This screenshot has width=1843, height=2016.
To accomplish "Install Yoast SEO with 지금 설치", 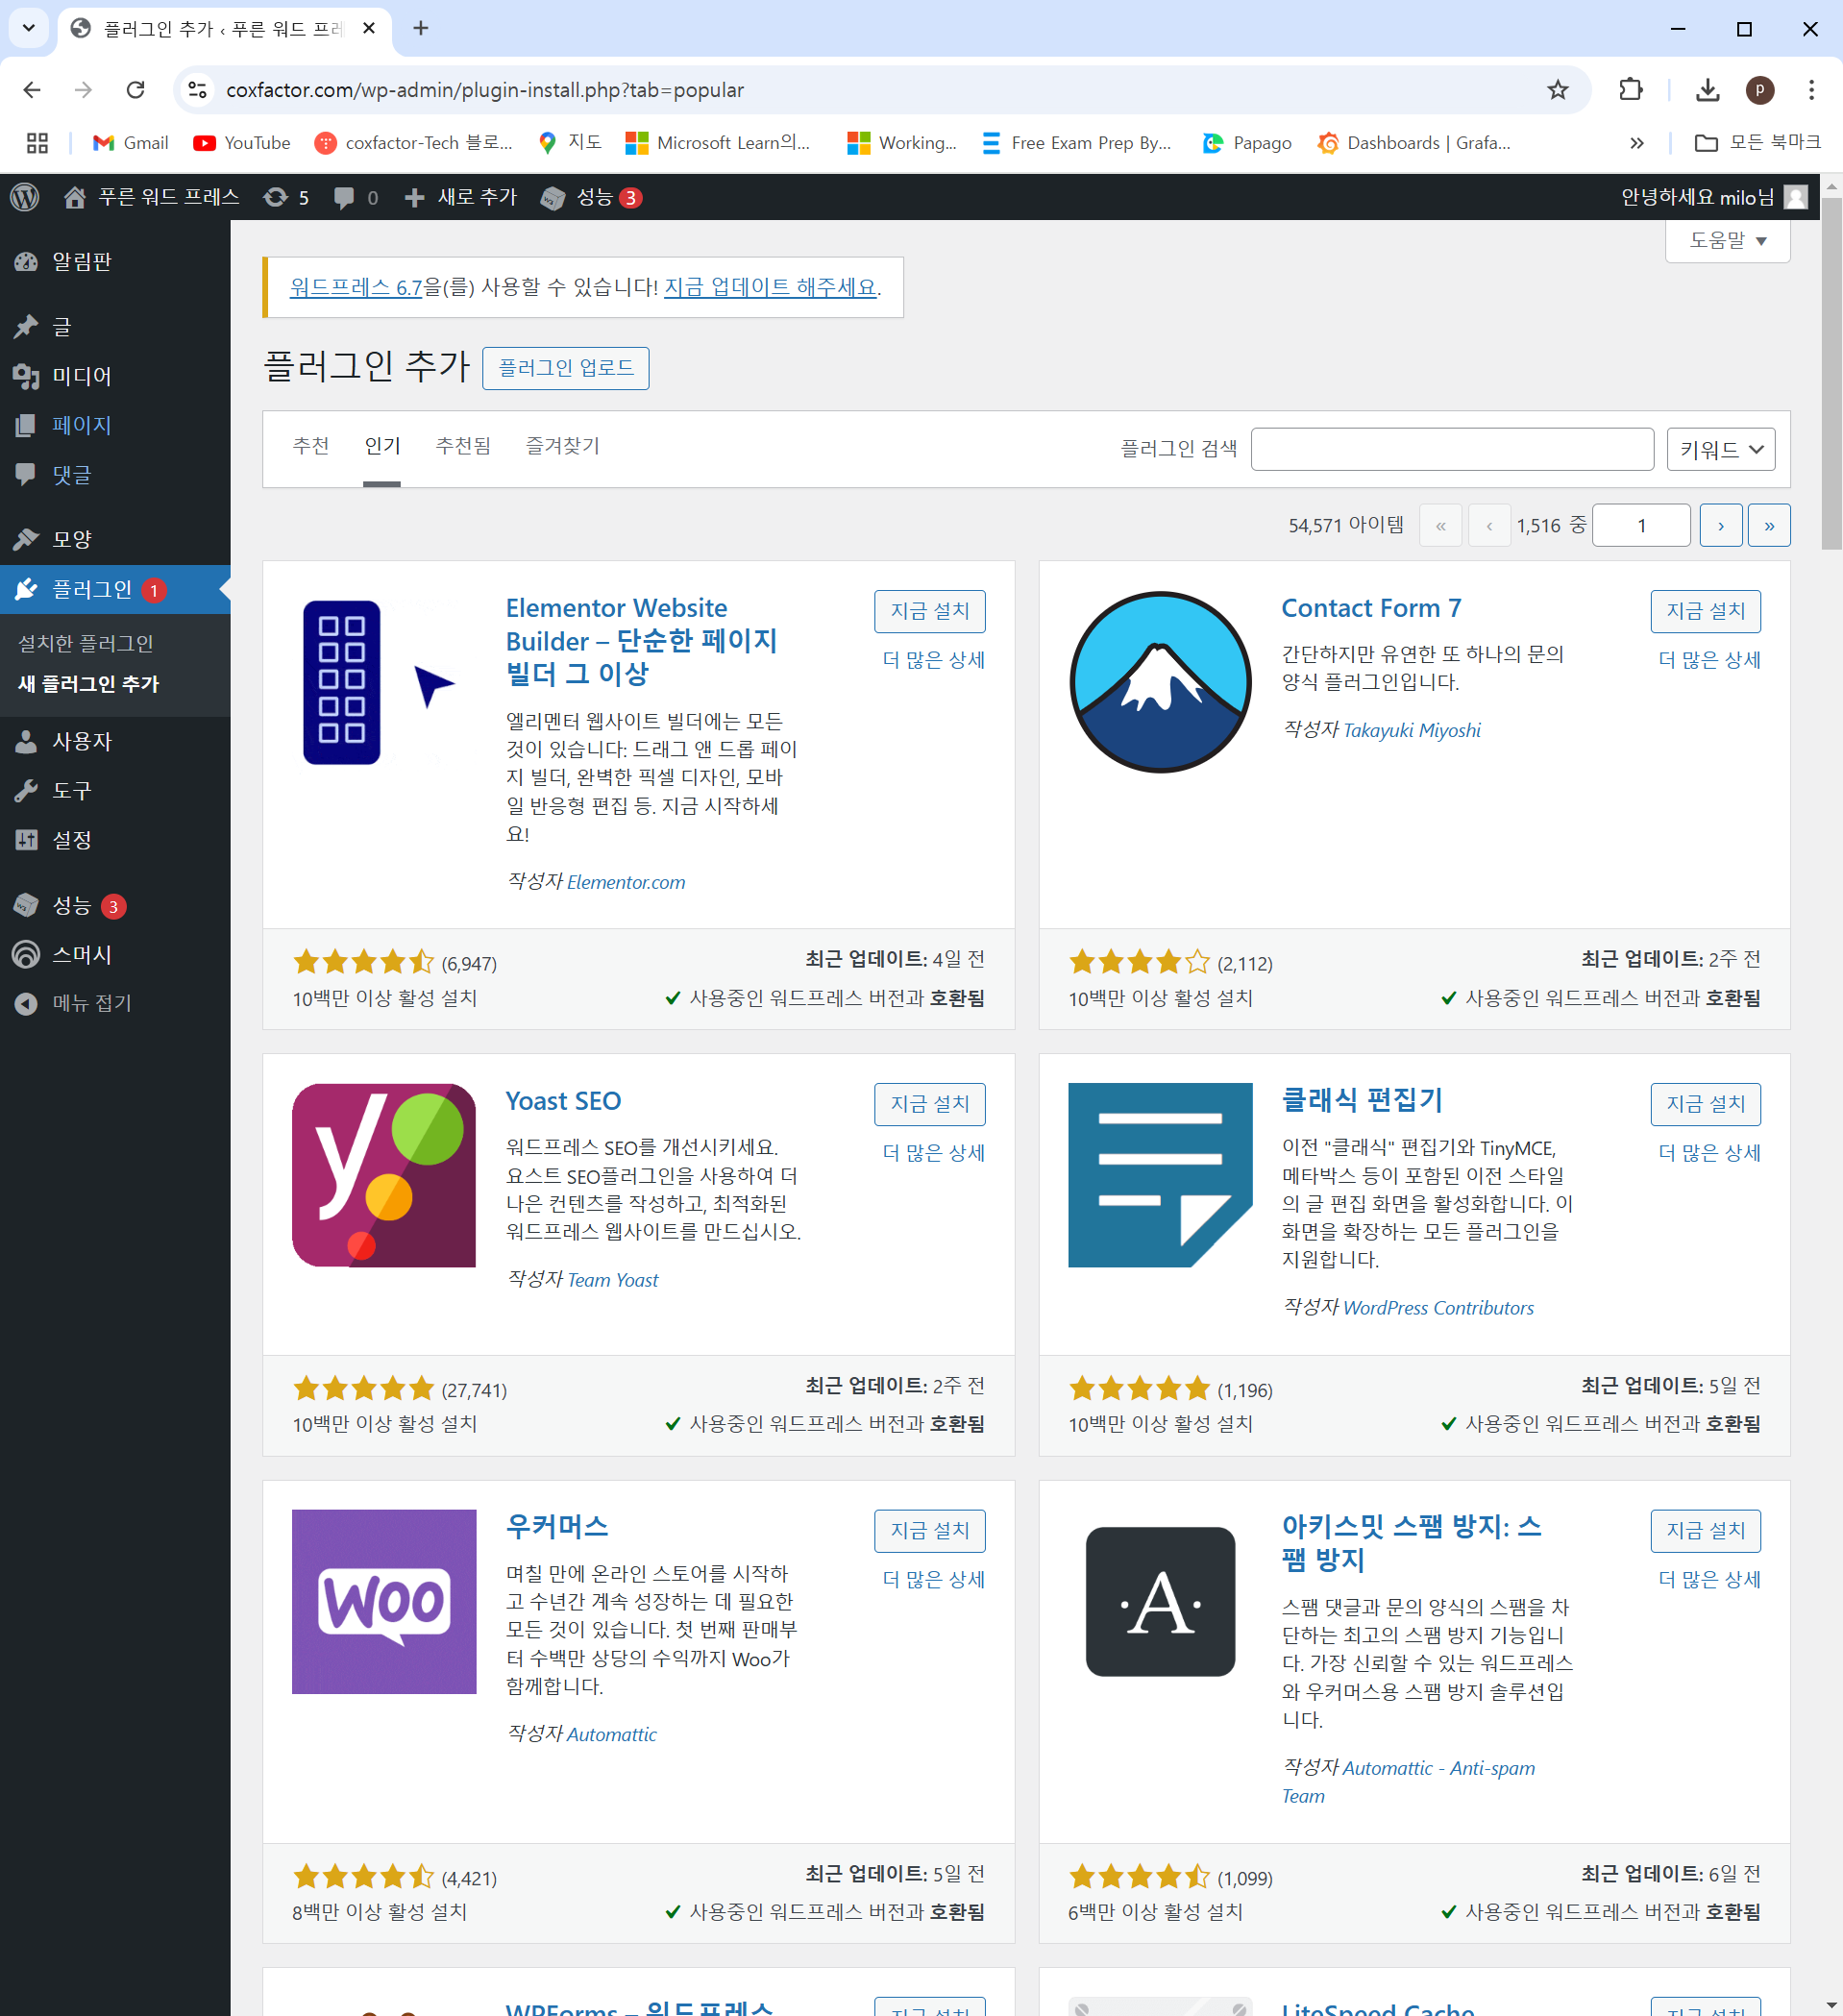I will (929, 1104).
